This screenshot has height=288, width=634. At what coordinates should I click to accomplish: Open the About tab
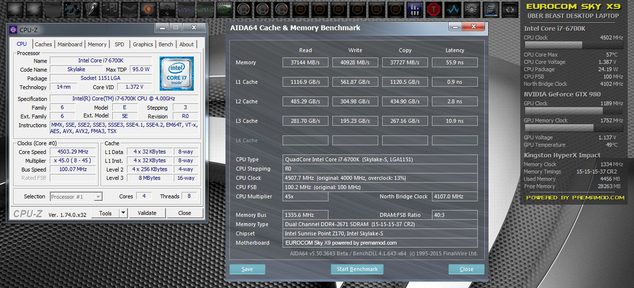tap(186, 44)
